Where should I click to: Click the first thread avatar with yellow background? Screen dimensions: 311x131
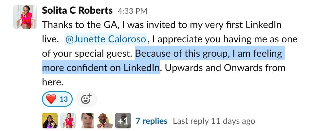(50, 121)
